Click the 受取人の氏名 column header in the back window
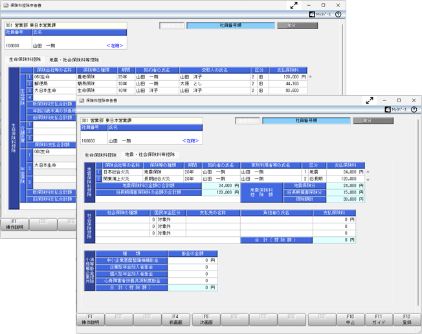422x334 pixels. pos(215,70)
